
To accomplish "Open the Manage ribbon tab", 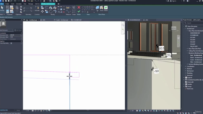I will pos(30,4).
